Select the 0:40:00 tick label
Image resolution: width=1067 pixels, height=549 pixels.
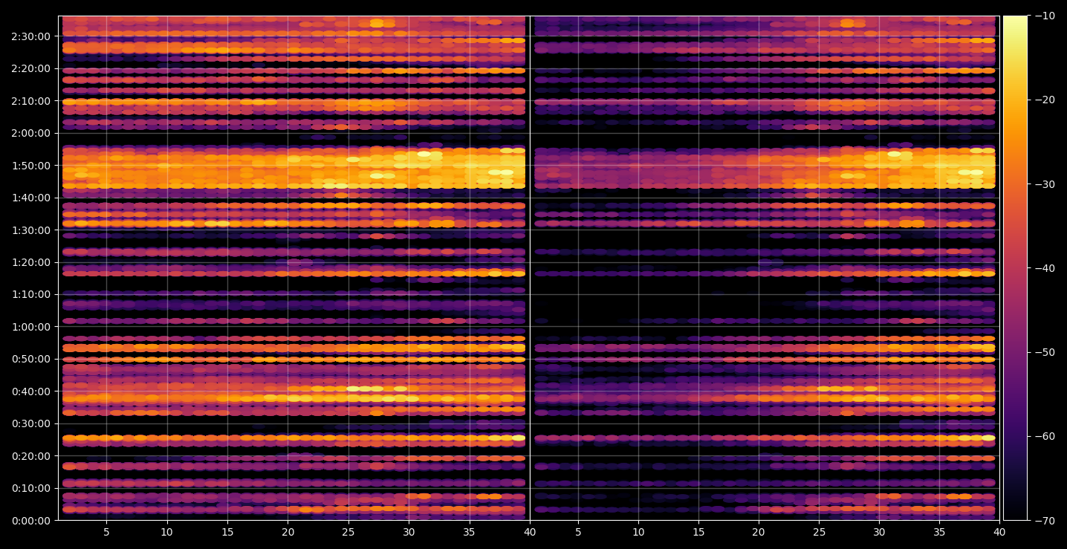click(31, 391)
